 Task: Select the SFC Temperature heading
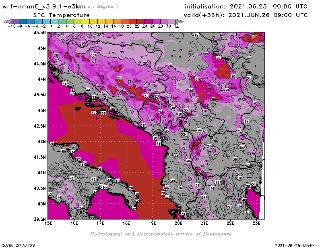62,15
